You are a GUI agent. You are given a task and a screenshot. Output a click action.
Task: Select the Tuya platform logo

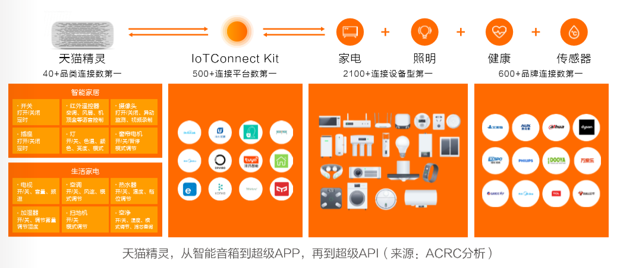pos(251,161)
